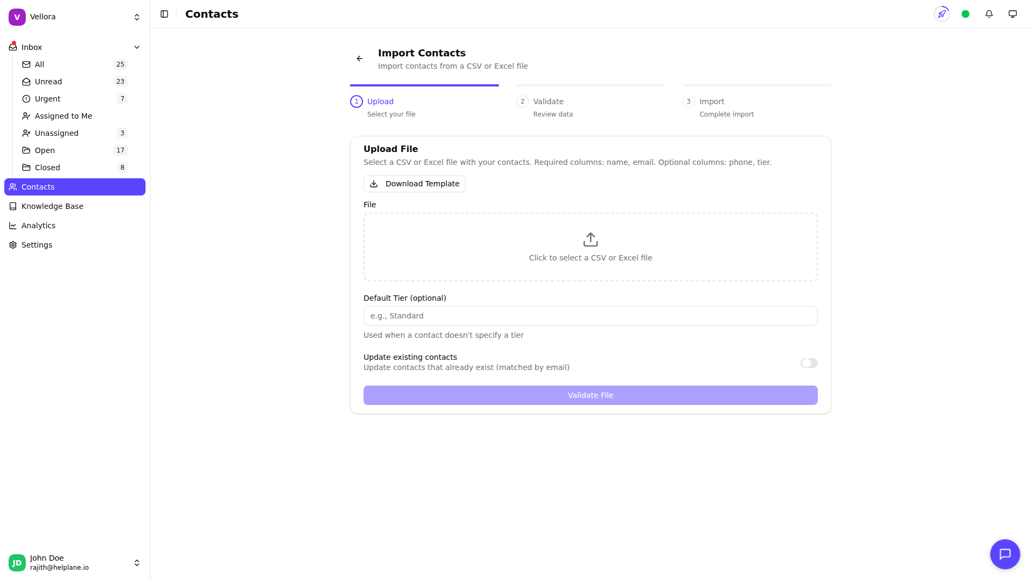This screenshot has height=580, width=1031.
Task: Collapse the Inbox section chevron
Action: click(x=137, y=47)
